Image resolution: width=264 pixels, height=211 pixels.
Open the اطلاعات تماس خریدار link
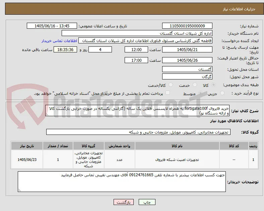[59, 41]
